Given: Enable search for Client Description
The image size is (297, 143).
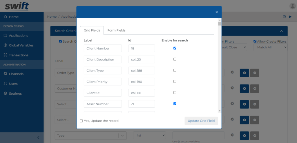Looking at the screenshot, I should (175, 59).
